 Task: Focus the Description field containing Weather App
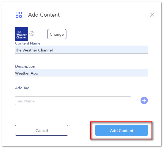(82, 72)
